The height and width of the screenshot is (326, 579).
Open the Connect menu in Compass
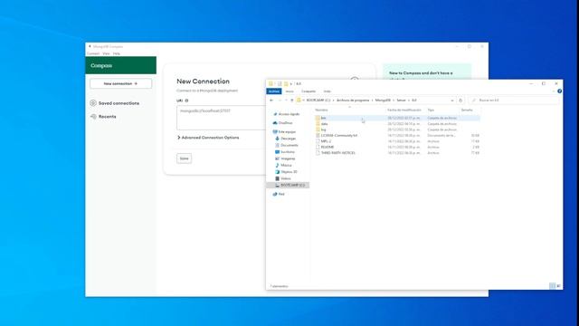93,53
